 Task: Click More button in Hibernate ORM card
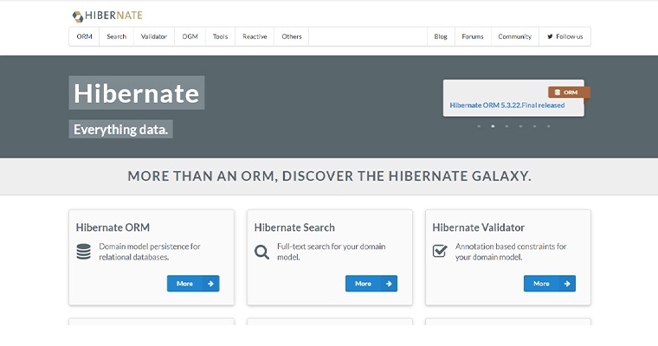[x=193, y=284]
